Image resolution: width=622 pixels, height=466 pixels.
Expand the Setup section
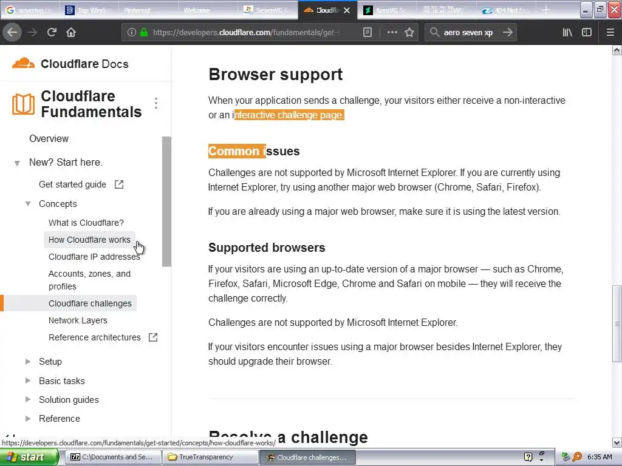(x=28, y=362)
